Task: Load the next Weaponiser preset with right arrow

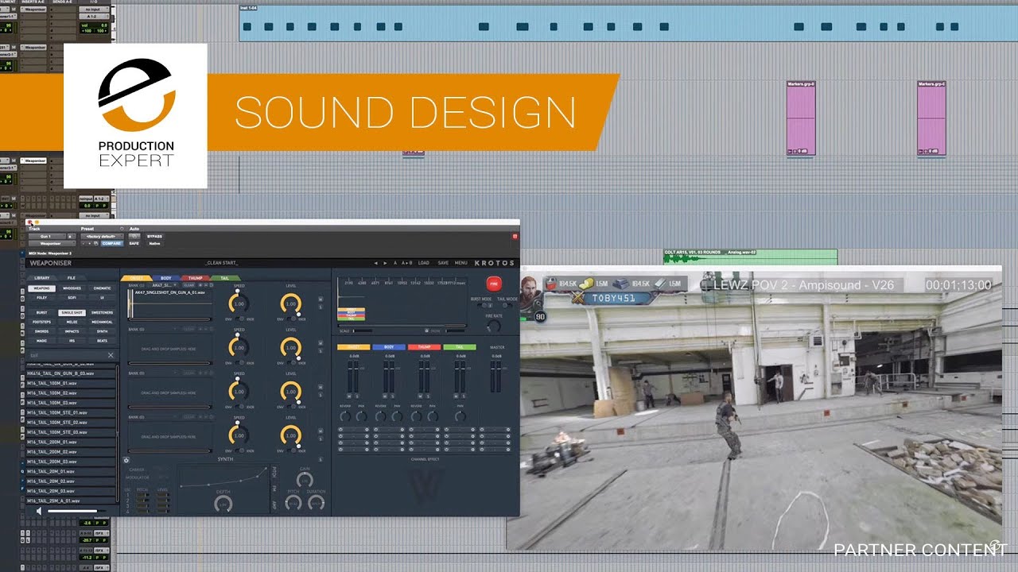Action: pos(385,262)
